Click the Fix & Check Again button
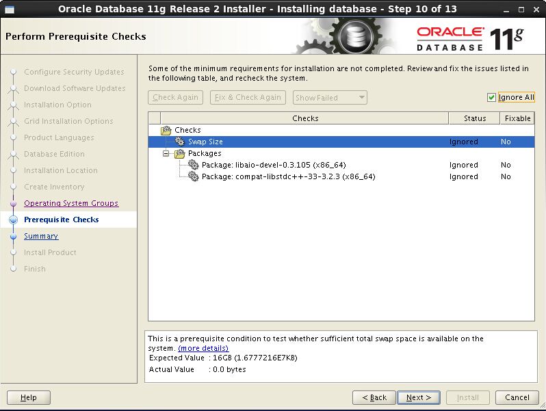Viewport: 546px width, 411px height. [x=248, y=97]
